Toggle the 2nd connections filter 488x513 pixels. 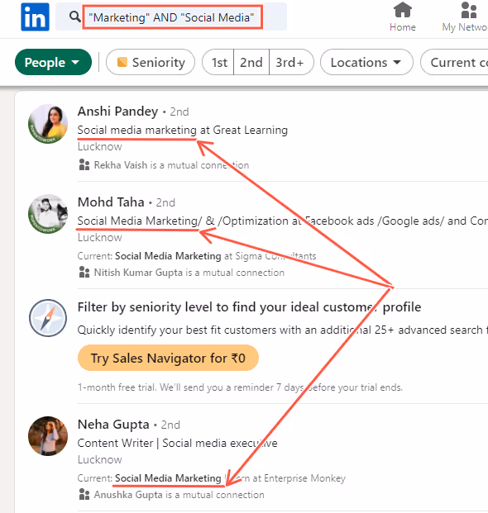[x=251, y=62]
